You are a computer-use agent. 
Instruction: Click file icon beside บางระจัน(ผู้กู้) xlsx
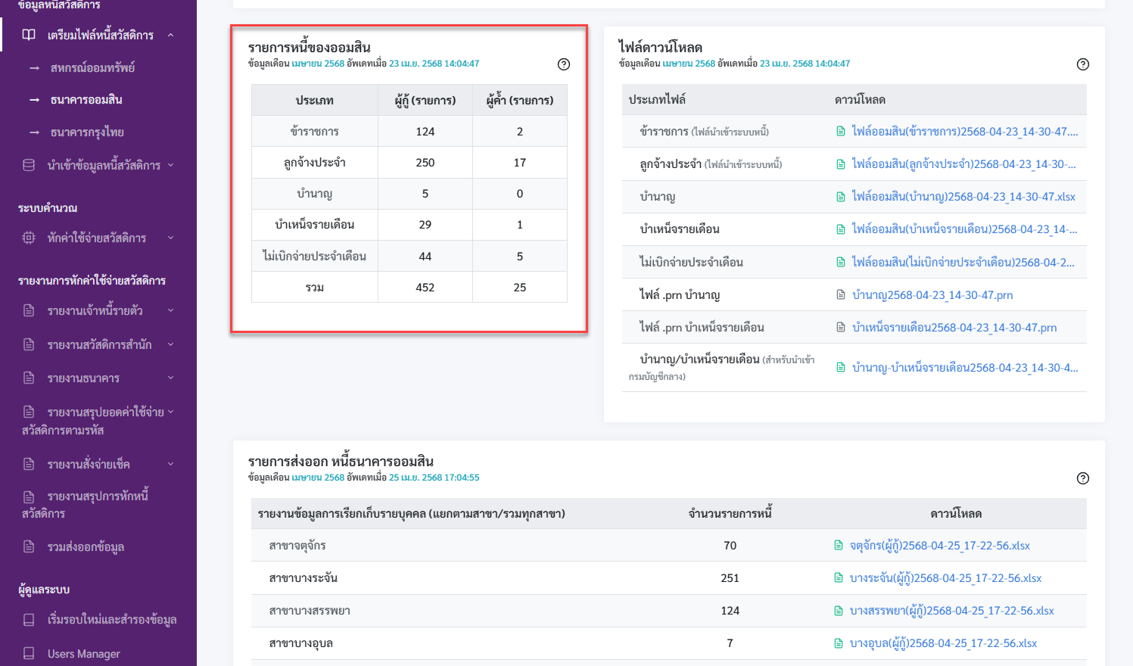coord(839,578)
